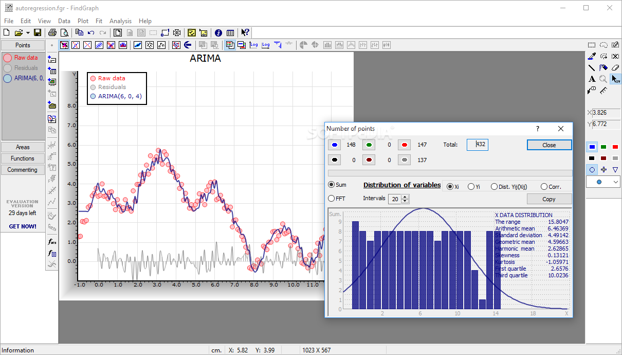
Task: Click the X coordinate field
Action: (x=606, y=113)
